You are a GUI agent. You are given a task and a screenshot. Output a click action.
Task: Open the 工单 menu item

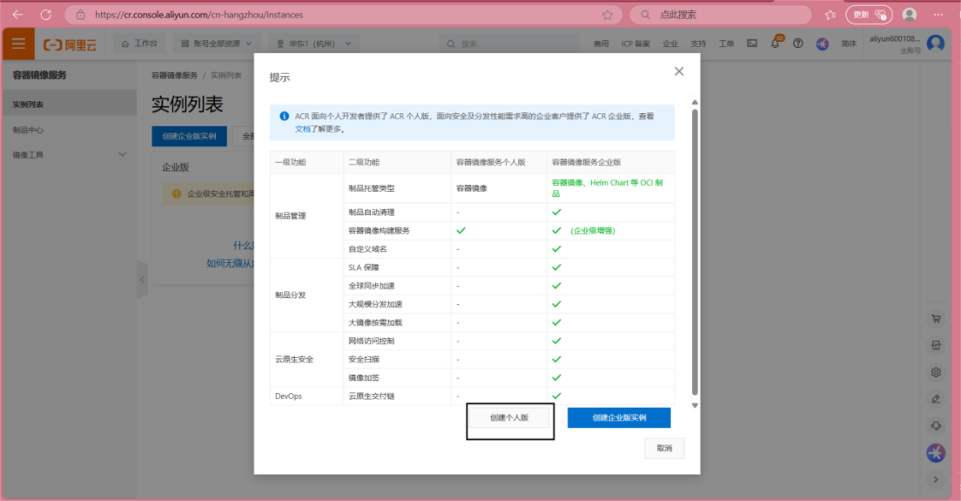click(726, 44)
